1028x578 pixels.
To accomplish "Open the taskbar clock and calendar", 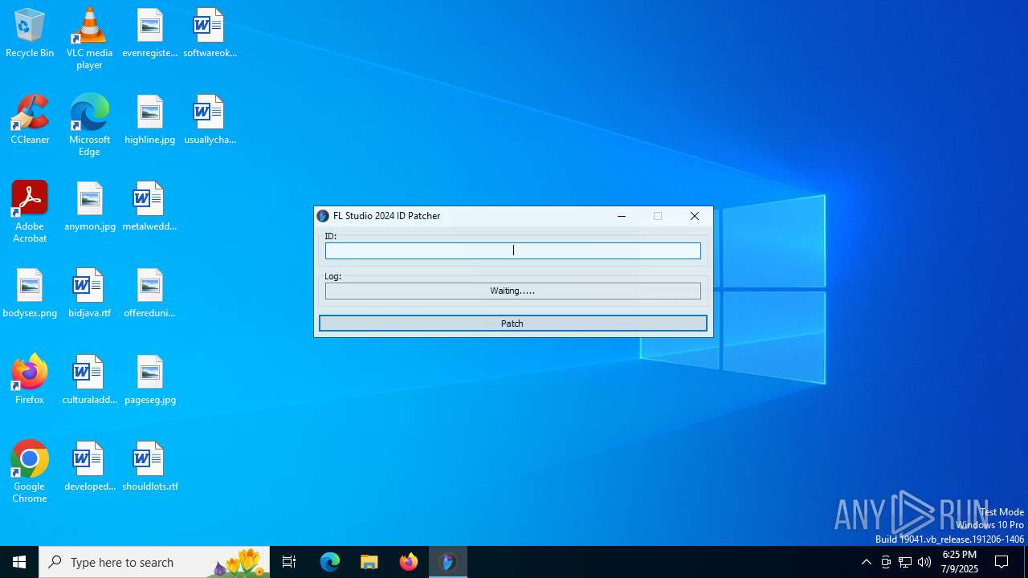I will (x=960, y=562).
